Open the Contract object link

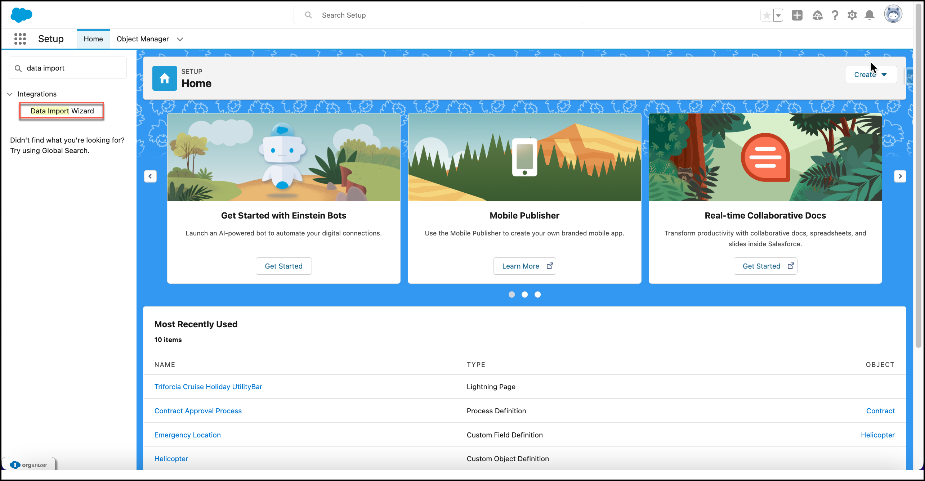coord(880,411)
